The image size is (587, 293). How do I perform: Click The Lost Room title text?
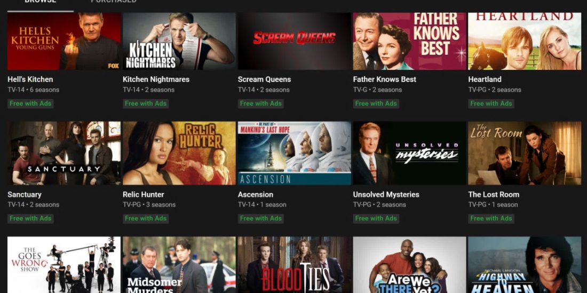click(x=494, y=194)
